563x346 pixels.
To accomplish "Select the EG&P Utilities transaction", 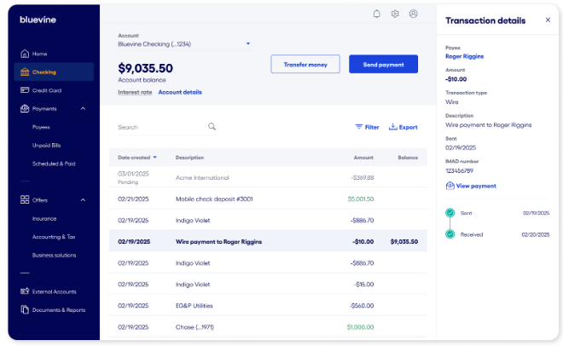I will click(x=268, y=305).
